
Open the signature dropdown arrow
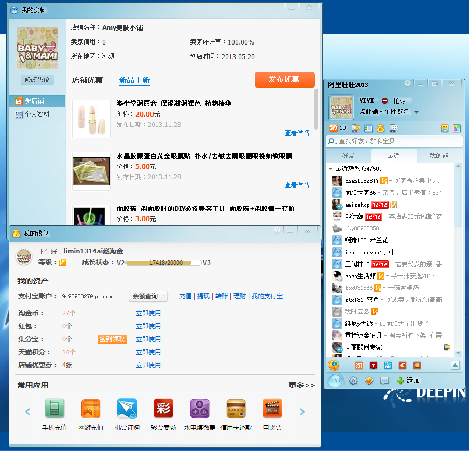click(416, 112)
